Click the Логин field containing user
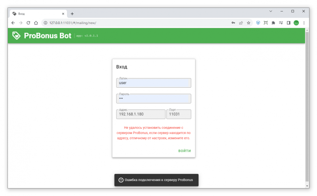This screenshot has height=196, width=317. tap(154, 83)
